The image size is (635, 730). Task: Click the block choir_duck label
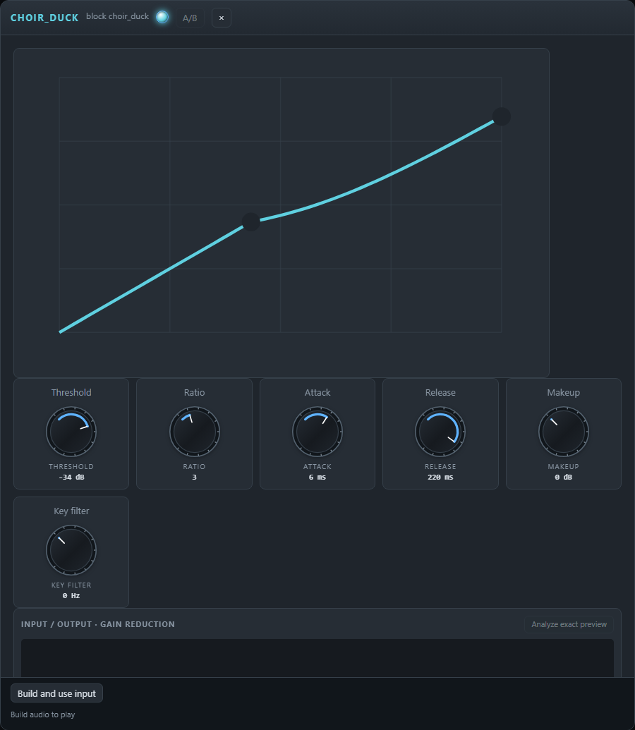point(117,16)
